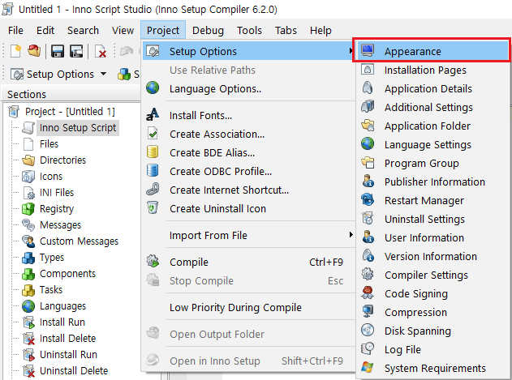Click the Program Group folder icon

click(x=368, y=163)
